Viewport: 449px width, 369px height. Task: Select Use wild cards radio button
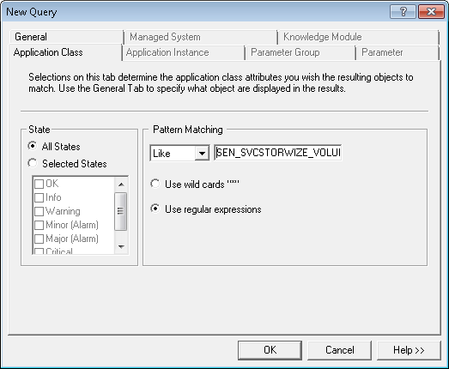click(155, 184)
